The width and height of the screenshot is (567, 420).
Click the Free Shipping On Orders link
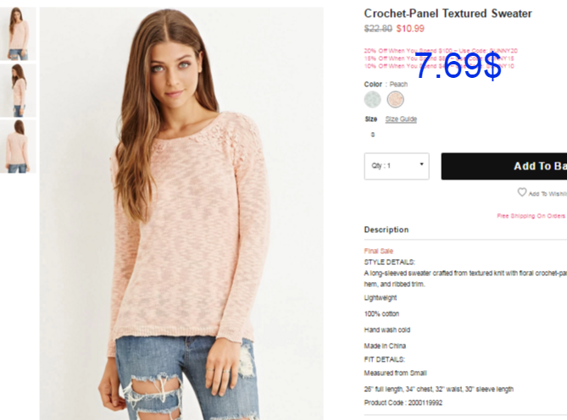pos(531,216)
